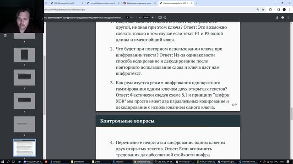Click the slide number 6/9 label
This screenshot has height=164, width=293.
(x=234, y=105)
